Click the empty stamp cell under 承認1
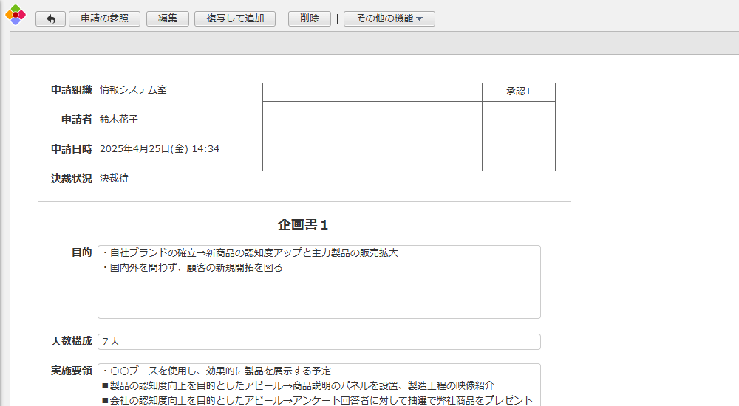This screenshot has height=406, width=739. point(519,136)
